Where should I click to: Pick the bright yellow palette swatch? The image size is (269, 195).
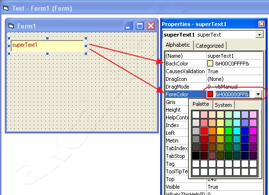coord(220,131)
